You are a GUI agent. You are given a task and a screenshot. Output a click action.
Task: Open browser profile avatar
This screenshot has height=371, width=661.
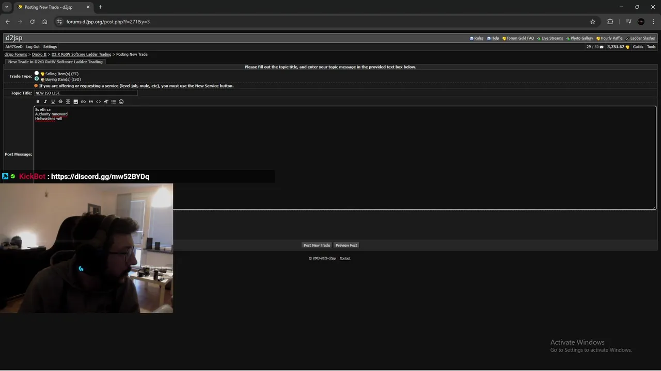(x=641, y=22)
